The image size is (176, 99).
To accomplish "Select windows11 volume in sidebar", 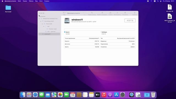I will [50, 34].
